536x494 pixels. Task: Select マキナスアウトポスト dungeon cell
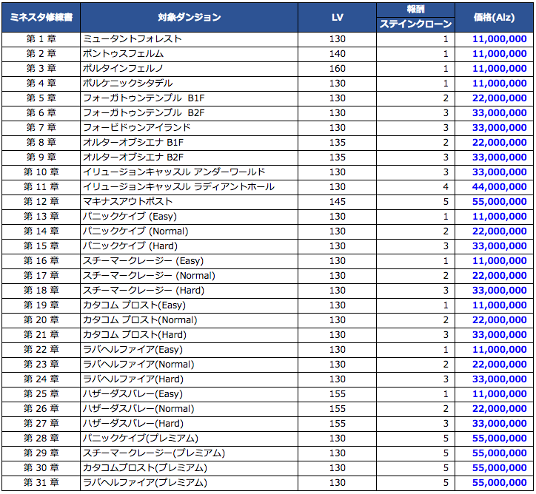(x=189, y=202)
